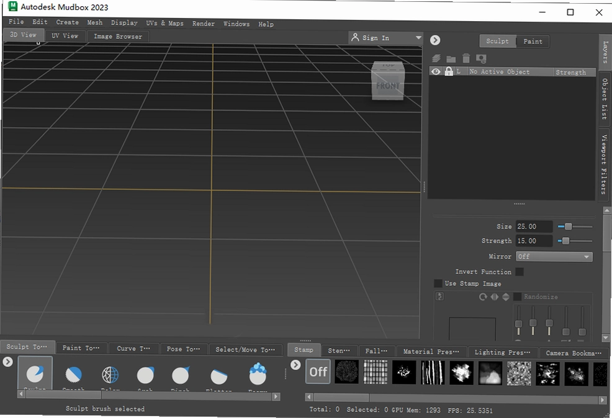Expand the arrow left of sculpt tools tray

point(8,362)
